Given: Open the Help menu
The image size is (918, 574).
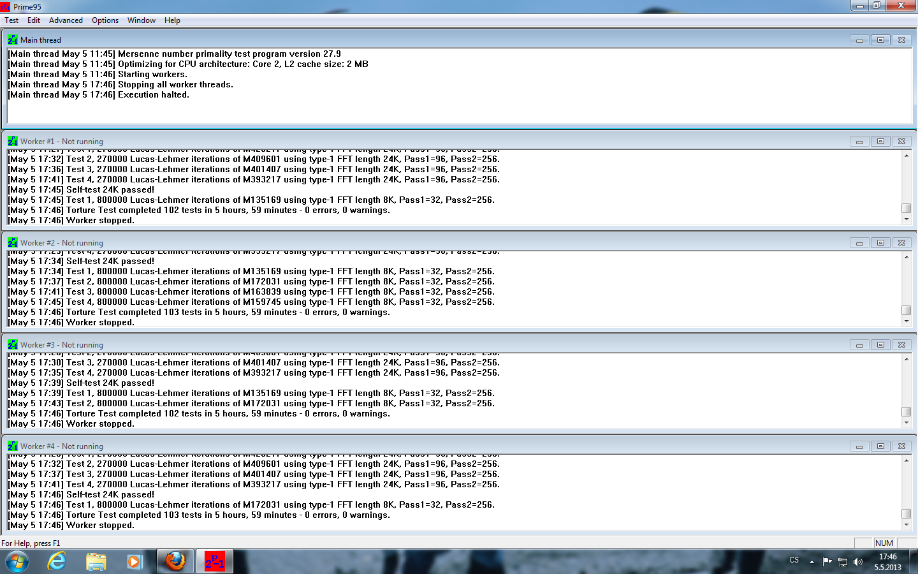Looking at the screenshot, I should click(172, 20).
